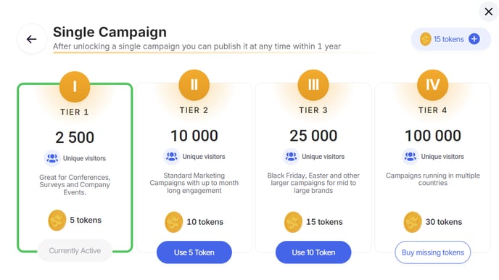Click the Use 10 Token button
This screenshot has width=499, height=280.
pyautogui.click(x=313, y=252)
